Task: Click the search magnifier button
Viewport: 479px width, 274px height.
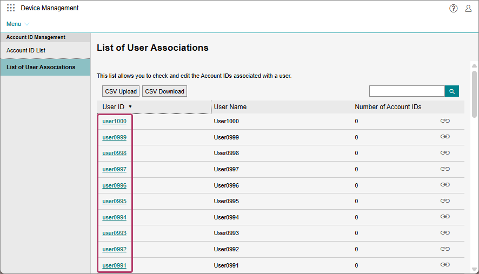Action: 451,91
